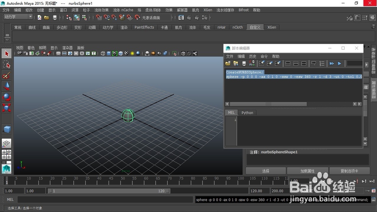Screen dimensions: 377x212
Task: Open render view clapboard icon
Action: pyautogui.click(x=181, y=17)
